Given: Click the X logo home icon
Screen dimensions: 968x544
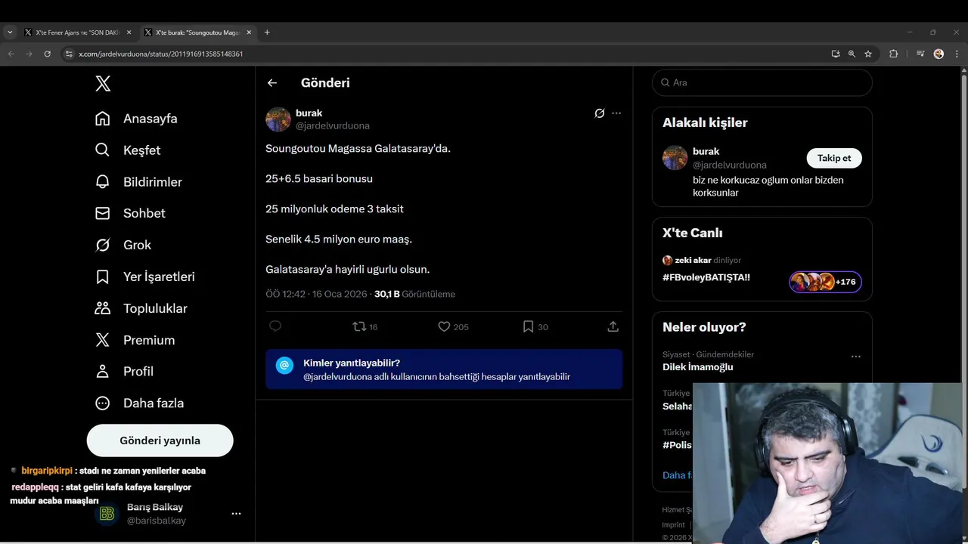Looking at the screenshot, I should 103,84.
